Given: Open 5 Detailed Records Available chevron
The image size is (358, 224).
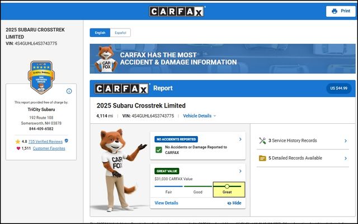Looking at the screenshot, I should pyautogui.click(x=346, y=158).
